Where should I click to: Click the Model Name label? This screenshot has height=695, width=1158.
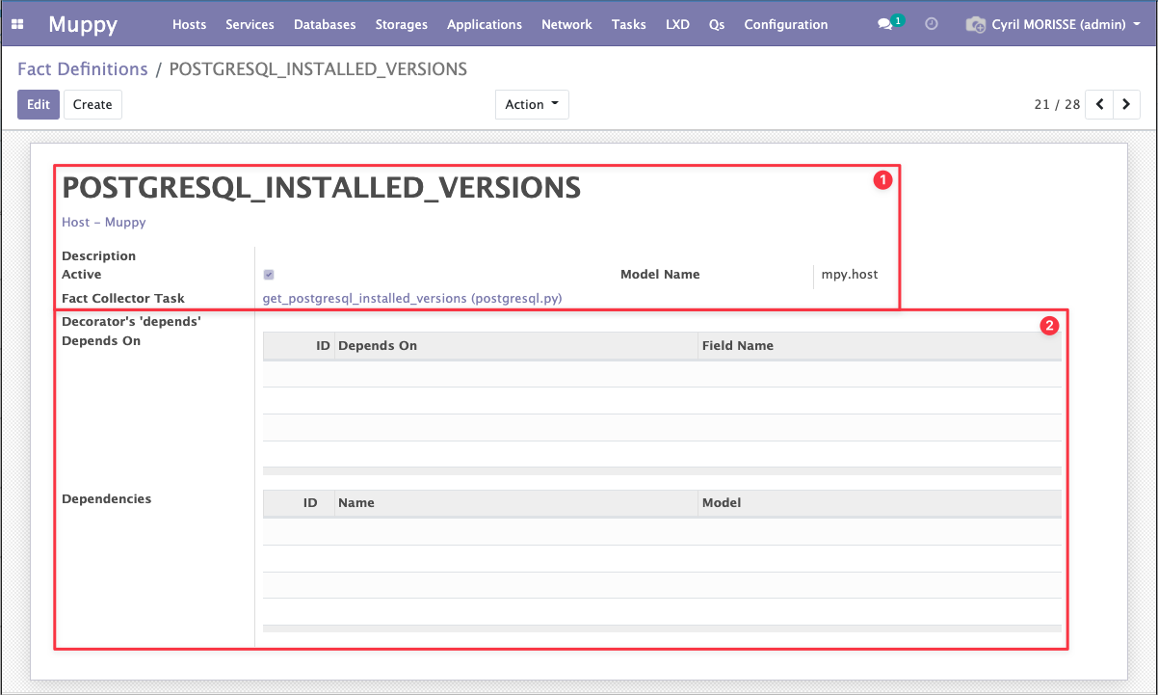(660, 275)
